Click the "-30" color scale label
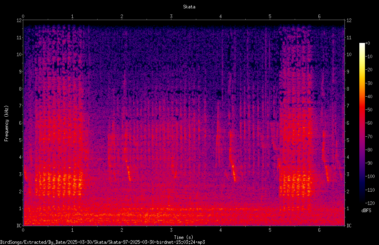This screenshot has height=245, width=379. pos(369,83)
